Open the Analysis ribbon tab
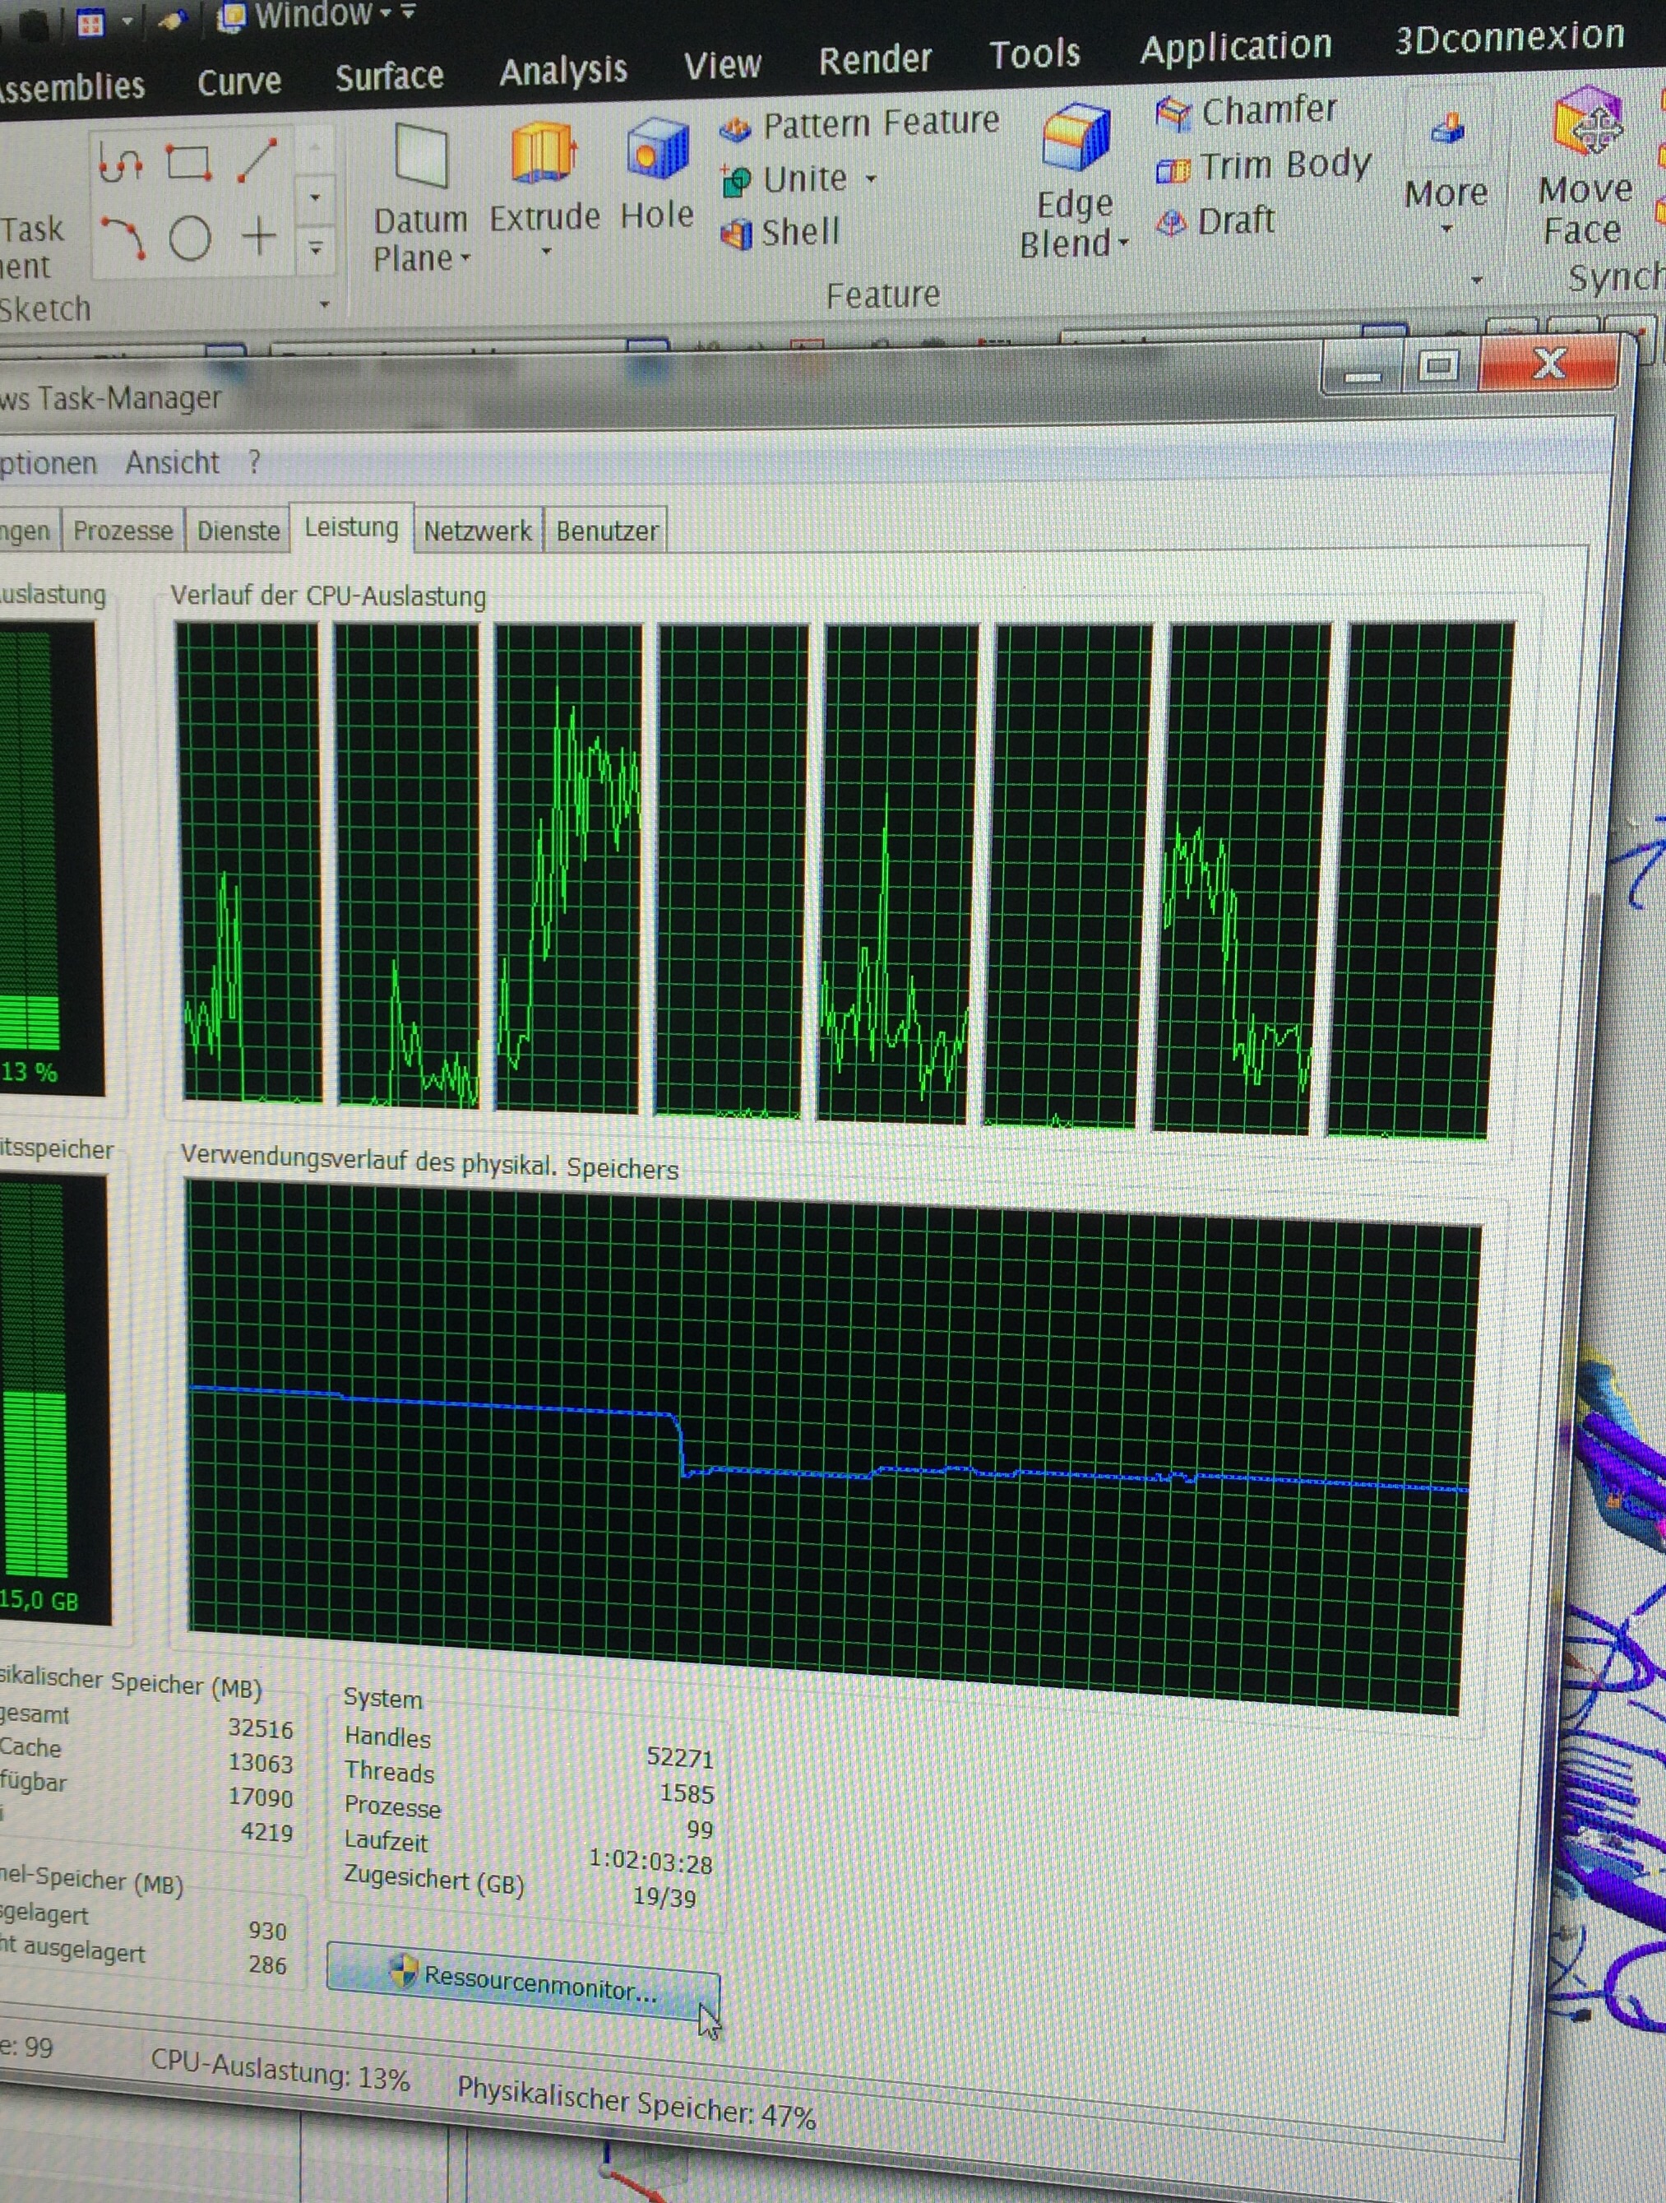The height and width of the screenshot is (2203, 1666). 562,71
